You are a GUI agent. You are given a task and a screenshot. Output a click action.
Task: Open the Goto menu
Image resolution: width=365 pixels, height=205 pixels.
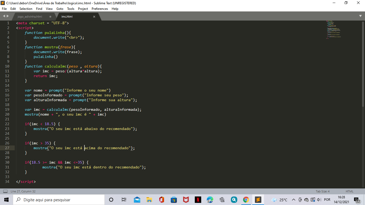pyautogui.click(x=60, y=9)
